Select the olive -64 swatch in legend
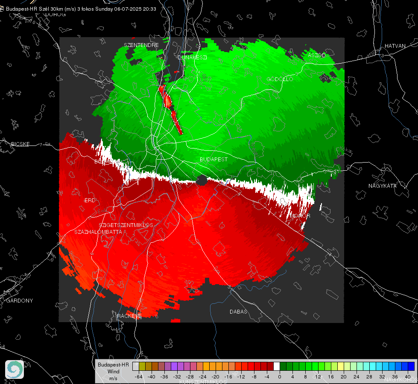This screenshot has height=384, width=418. [x=142, y=367]
